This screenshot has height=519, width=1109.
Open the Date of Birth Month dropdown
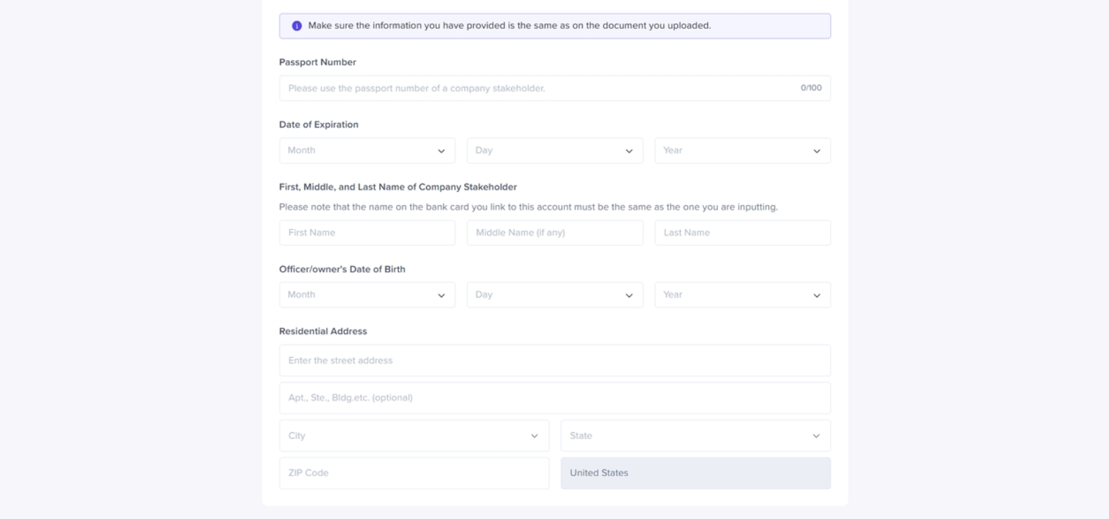(367, 295)
